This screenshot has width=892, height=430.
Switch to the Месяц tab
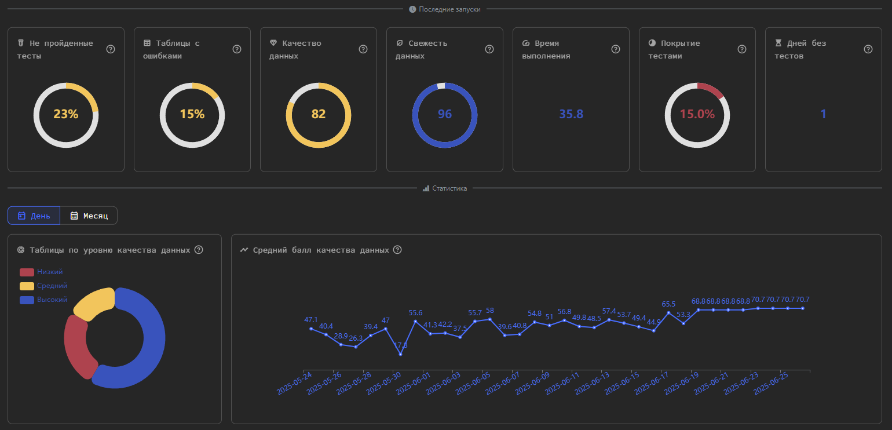coord(88,215)
